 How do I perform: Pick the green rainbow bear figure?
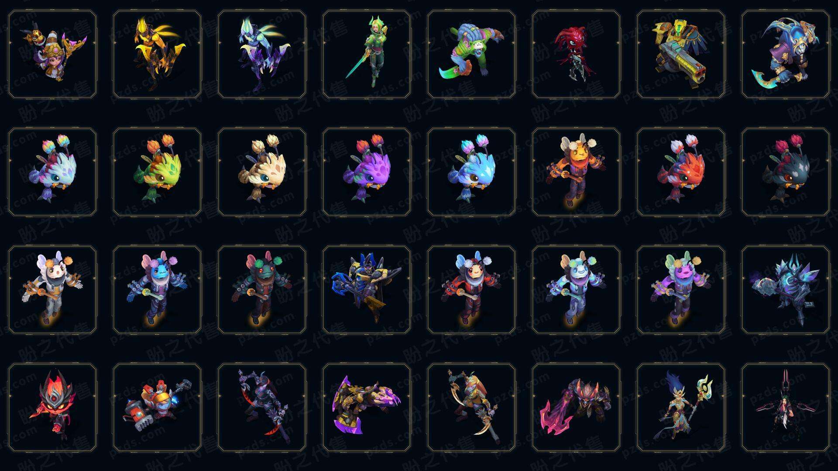pyautogui.click(x=471, y=55)
